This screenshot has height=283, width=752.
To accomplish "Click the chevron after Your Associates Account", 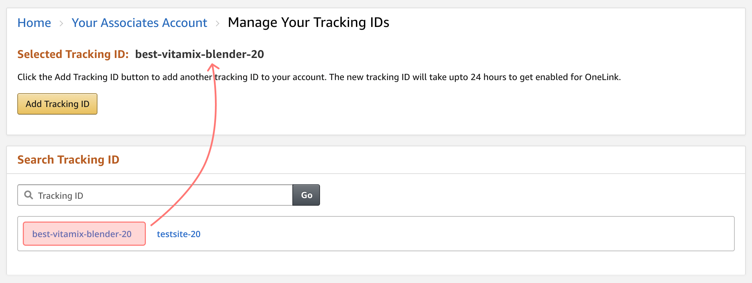I will click(217, 23).
